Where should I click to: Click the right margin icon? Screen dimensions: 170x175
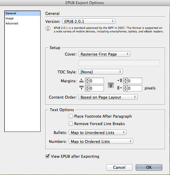click(120, 88)
